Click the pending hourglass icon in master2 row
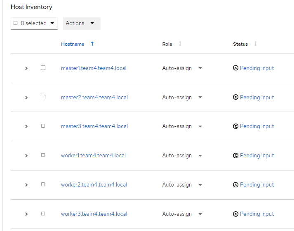294x231 pixels. (236, 97)
